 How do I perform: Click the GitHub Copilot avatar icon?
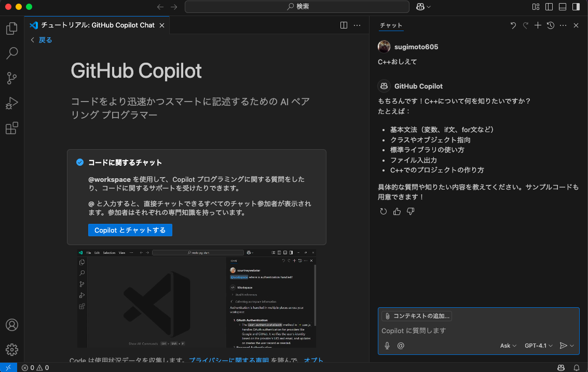tap(384, 86)
